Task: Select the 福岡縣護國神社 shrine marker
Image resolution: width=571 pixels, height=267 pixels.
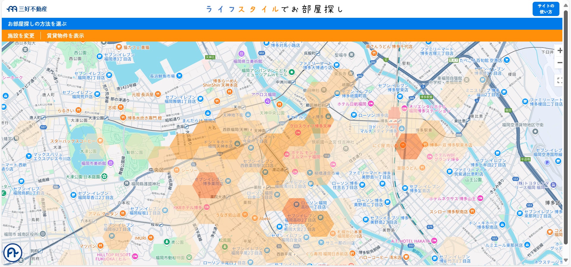Action: pyautogui.click(x=127, y=184)
